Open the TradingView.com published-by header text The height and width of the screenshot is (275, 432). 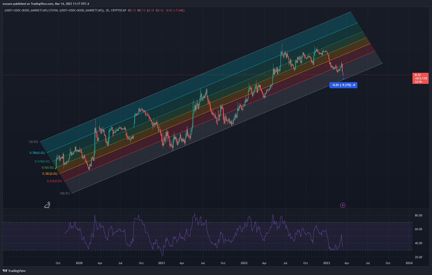(46, 4)
